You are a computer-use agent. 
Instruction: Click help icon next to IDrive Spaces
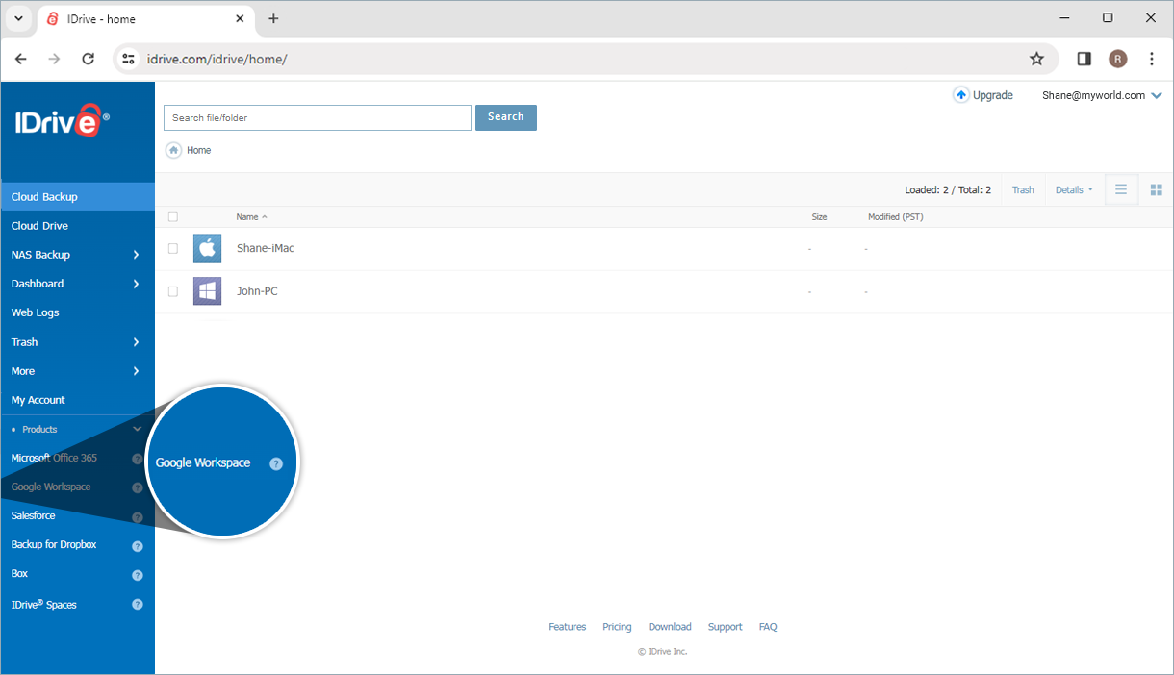click(138, 605)
